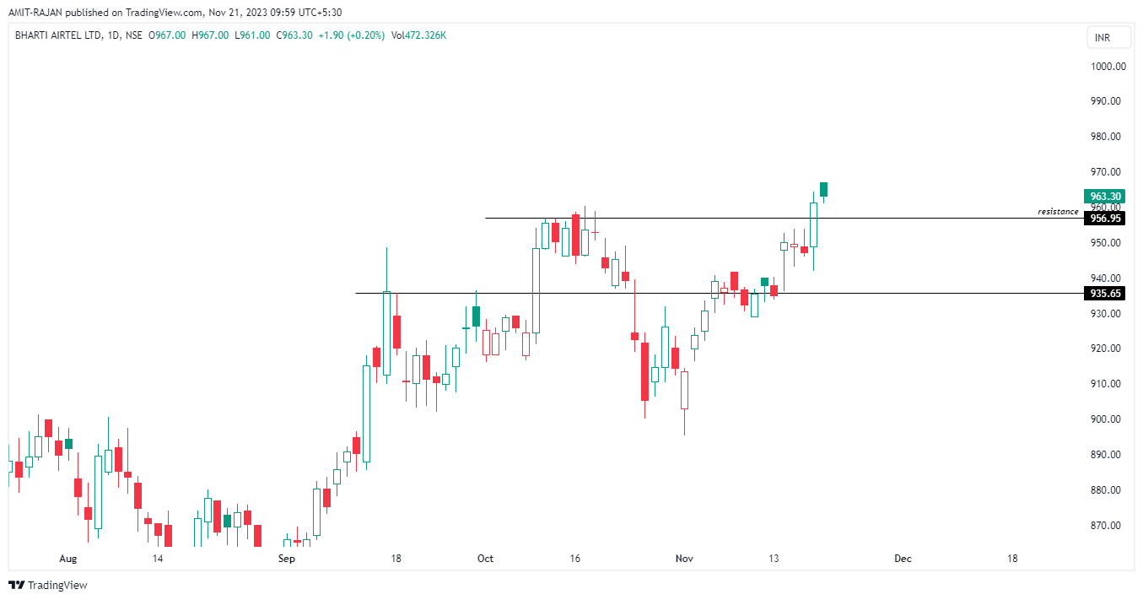Image resolution: width=1143 pixels, height=600 pixels.
Task: Click the 900.00 price axis label
Action: click(1106, 419)
